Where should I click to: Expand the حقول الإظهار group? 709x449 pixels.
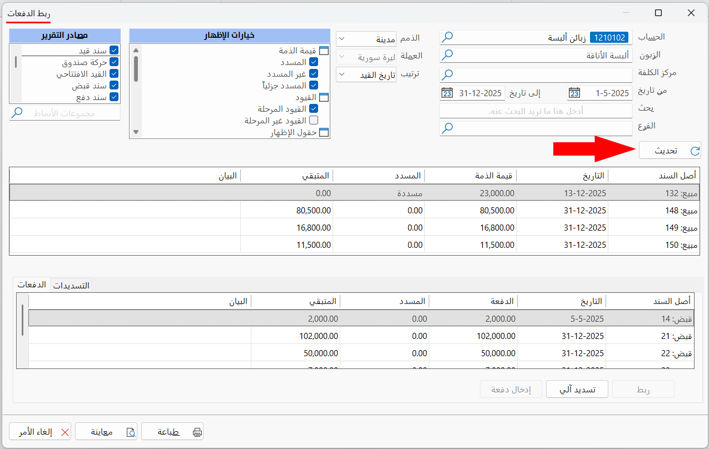325,132
